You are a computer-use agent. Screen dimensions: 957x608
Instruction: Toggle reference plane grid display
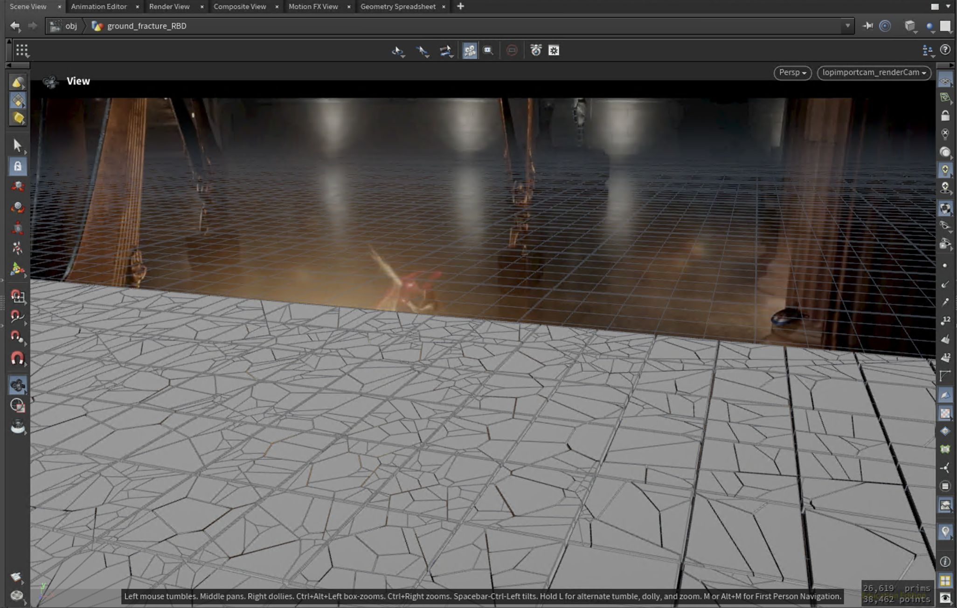[x=945, y=81]
